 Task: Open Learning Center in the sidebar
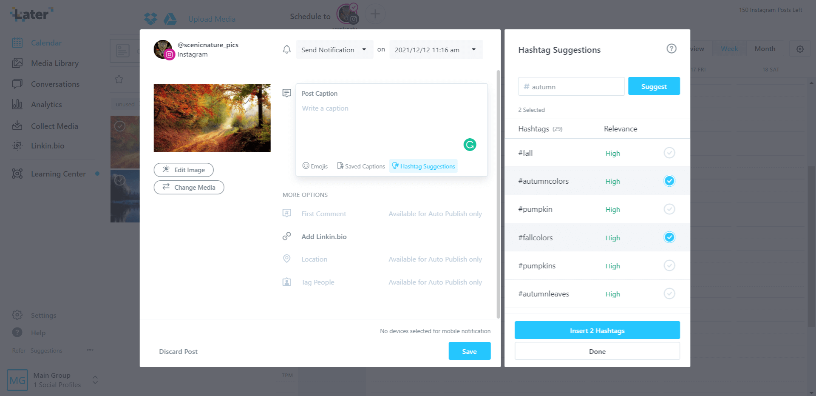click(x=58, y=174)
